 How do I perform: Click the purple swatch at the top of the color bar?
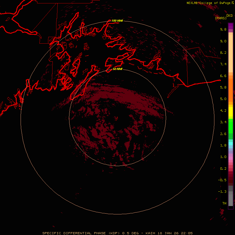(231, 26)
